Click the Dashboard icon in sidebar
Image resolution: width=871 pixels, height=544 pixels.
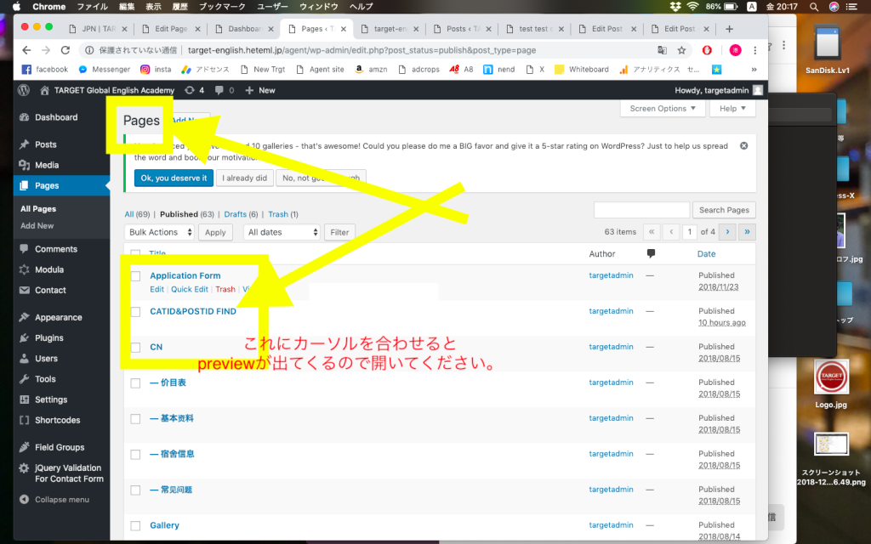[x=24, y=117]
